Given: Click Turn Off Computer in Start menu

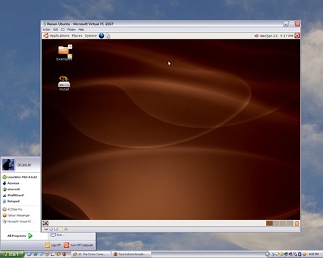Looking at the screenshot, I should [79, 245].
